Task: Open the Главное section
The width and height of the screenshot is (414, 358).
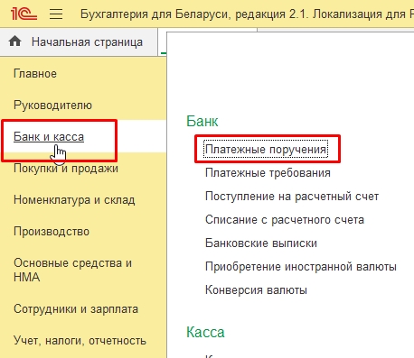Action: pos(35,74)
